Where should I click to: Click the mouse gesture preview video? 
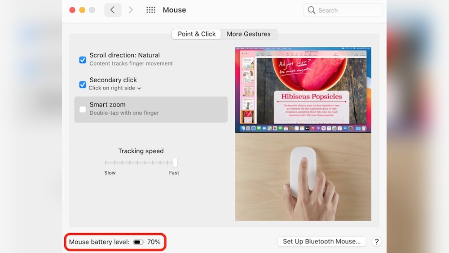coord(303,177)
